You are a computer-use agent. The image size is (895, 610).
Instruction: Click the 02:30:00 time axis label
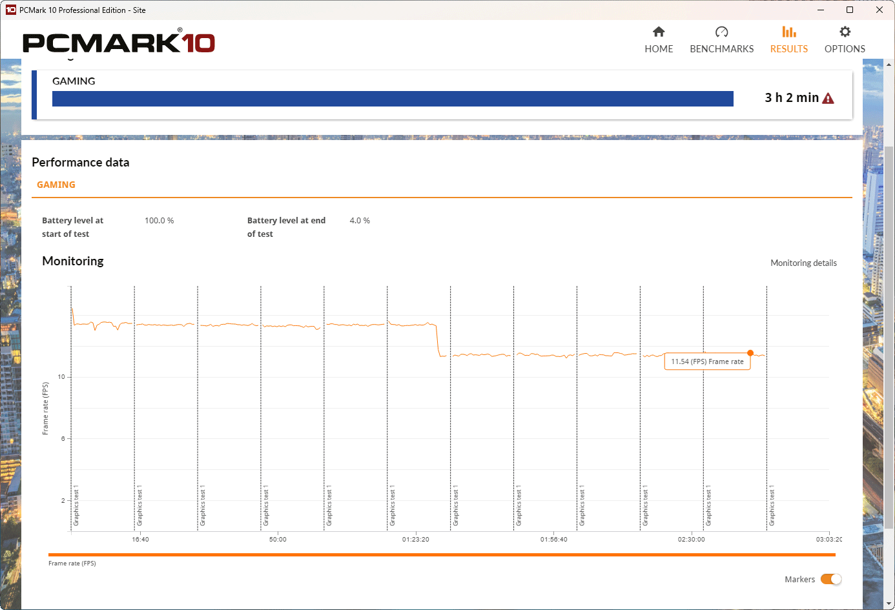click(x=691, y=539)
